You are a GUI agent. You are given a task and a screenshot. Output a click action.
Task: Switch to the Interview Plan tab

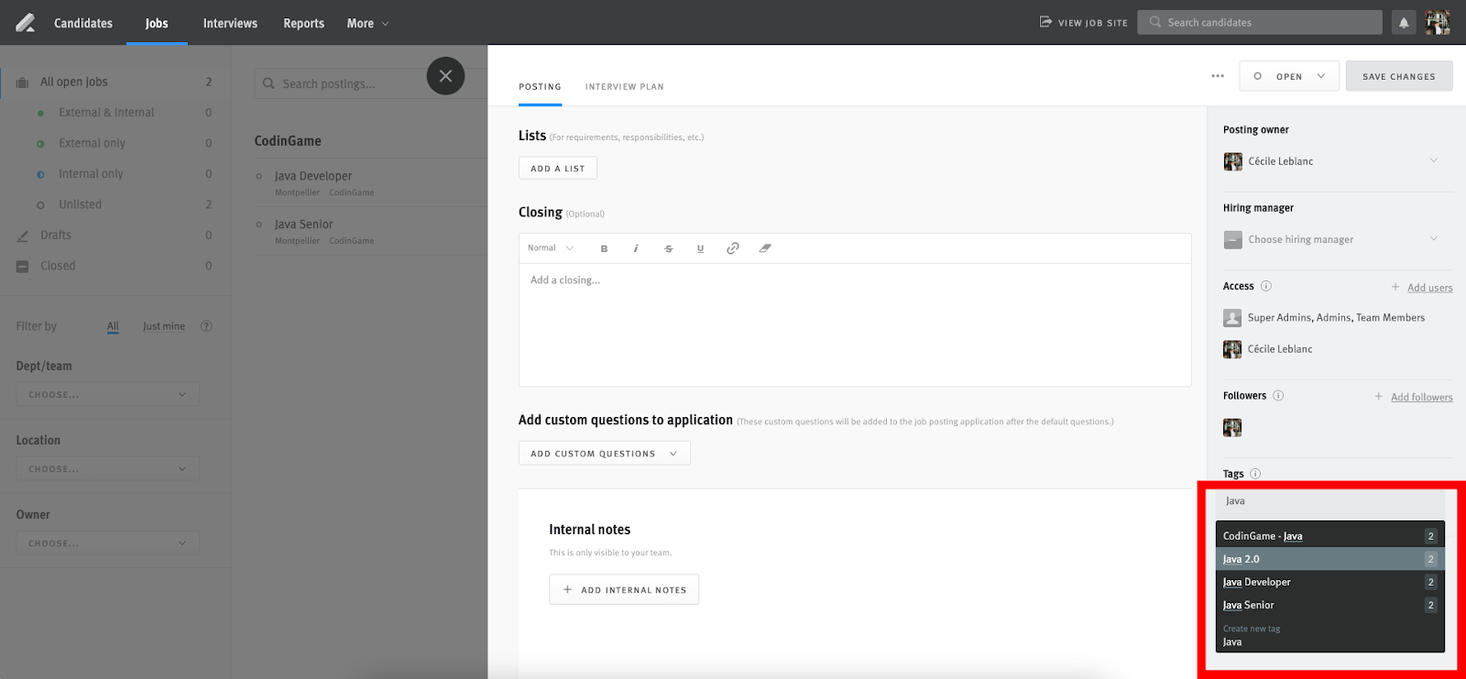coord(624,87)
